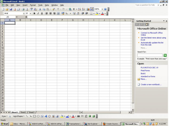Click the Search for input field
The image size is (192, 126).
coord(150,55)
